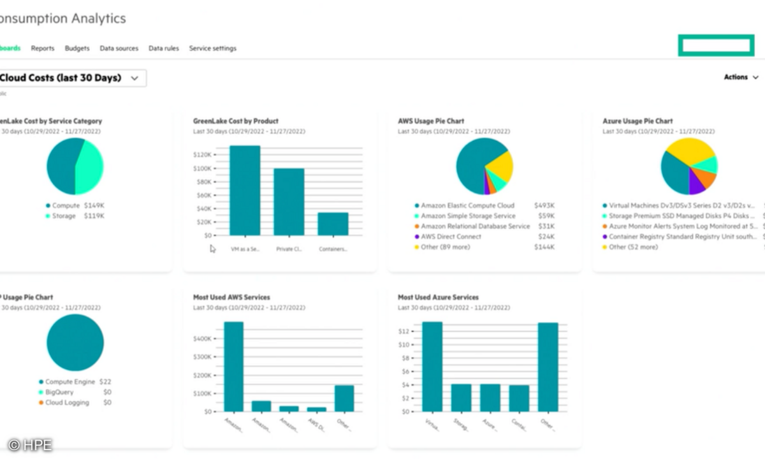Click the green dot beside BigQuery legend
Screen dimensions: 765x459
41,392
